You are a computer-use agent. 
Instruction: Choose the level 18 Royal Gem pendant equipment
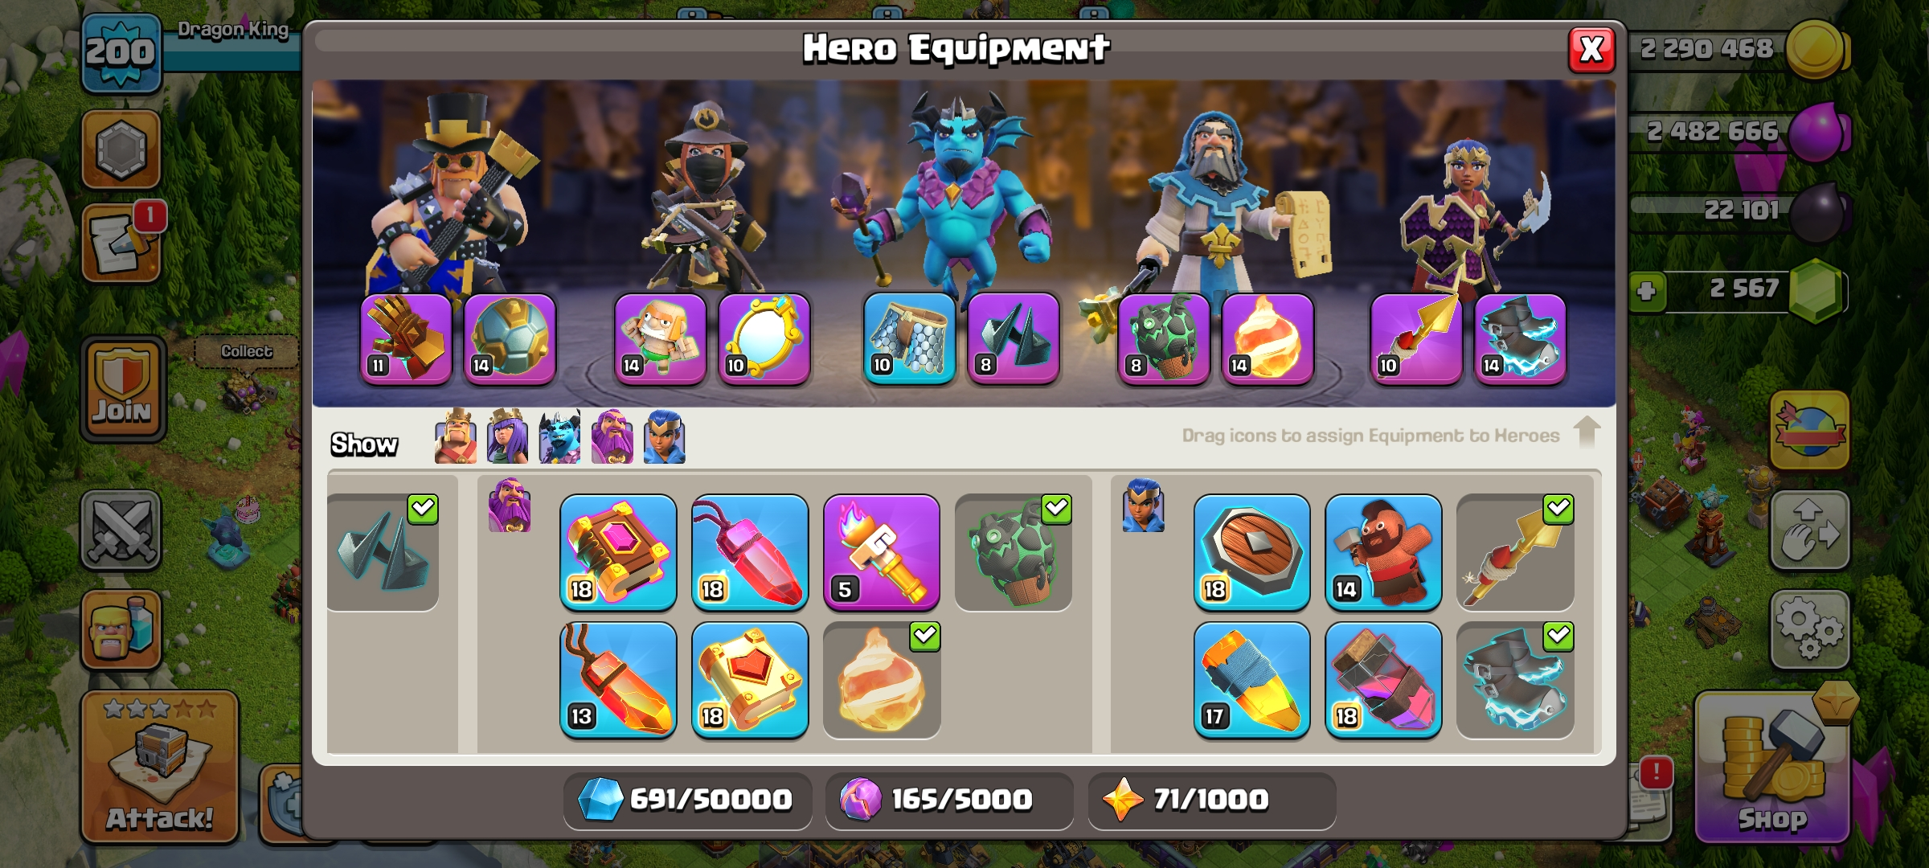[x=750, y=552]
